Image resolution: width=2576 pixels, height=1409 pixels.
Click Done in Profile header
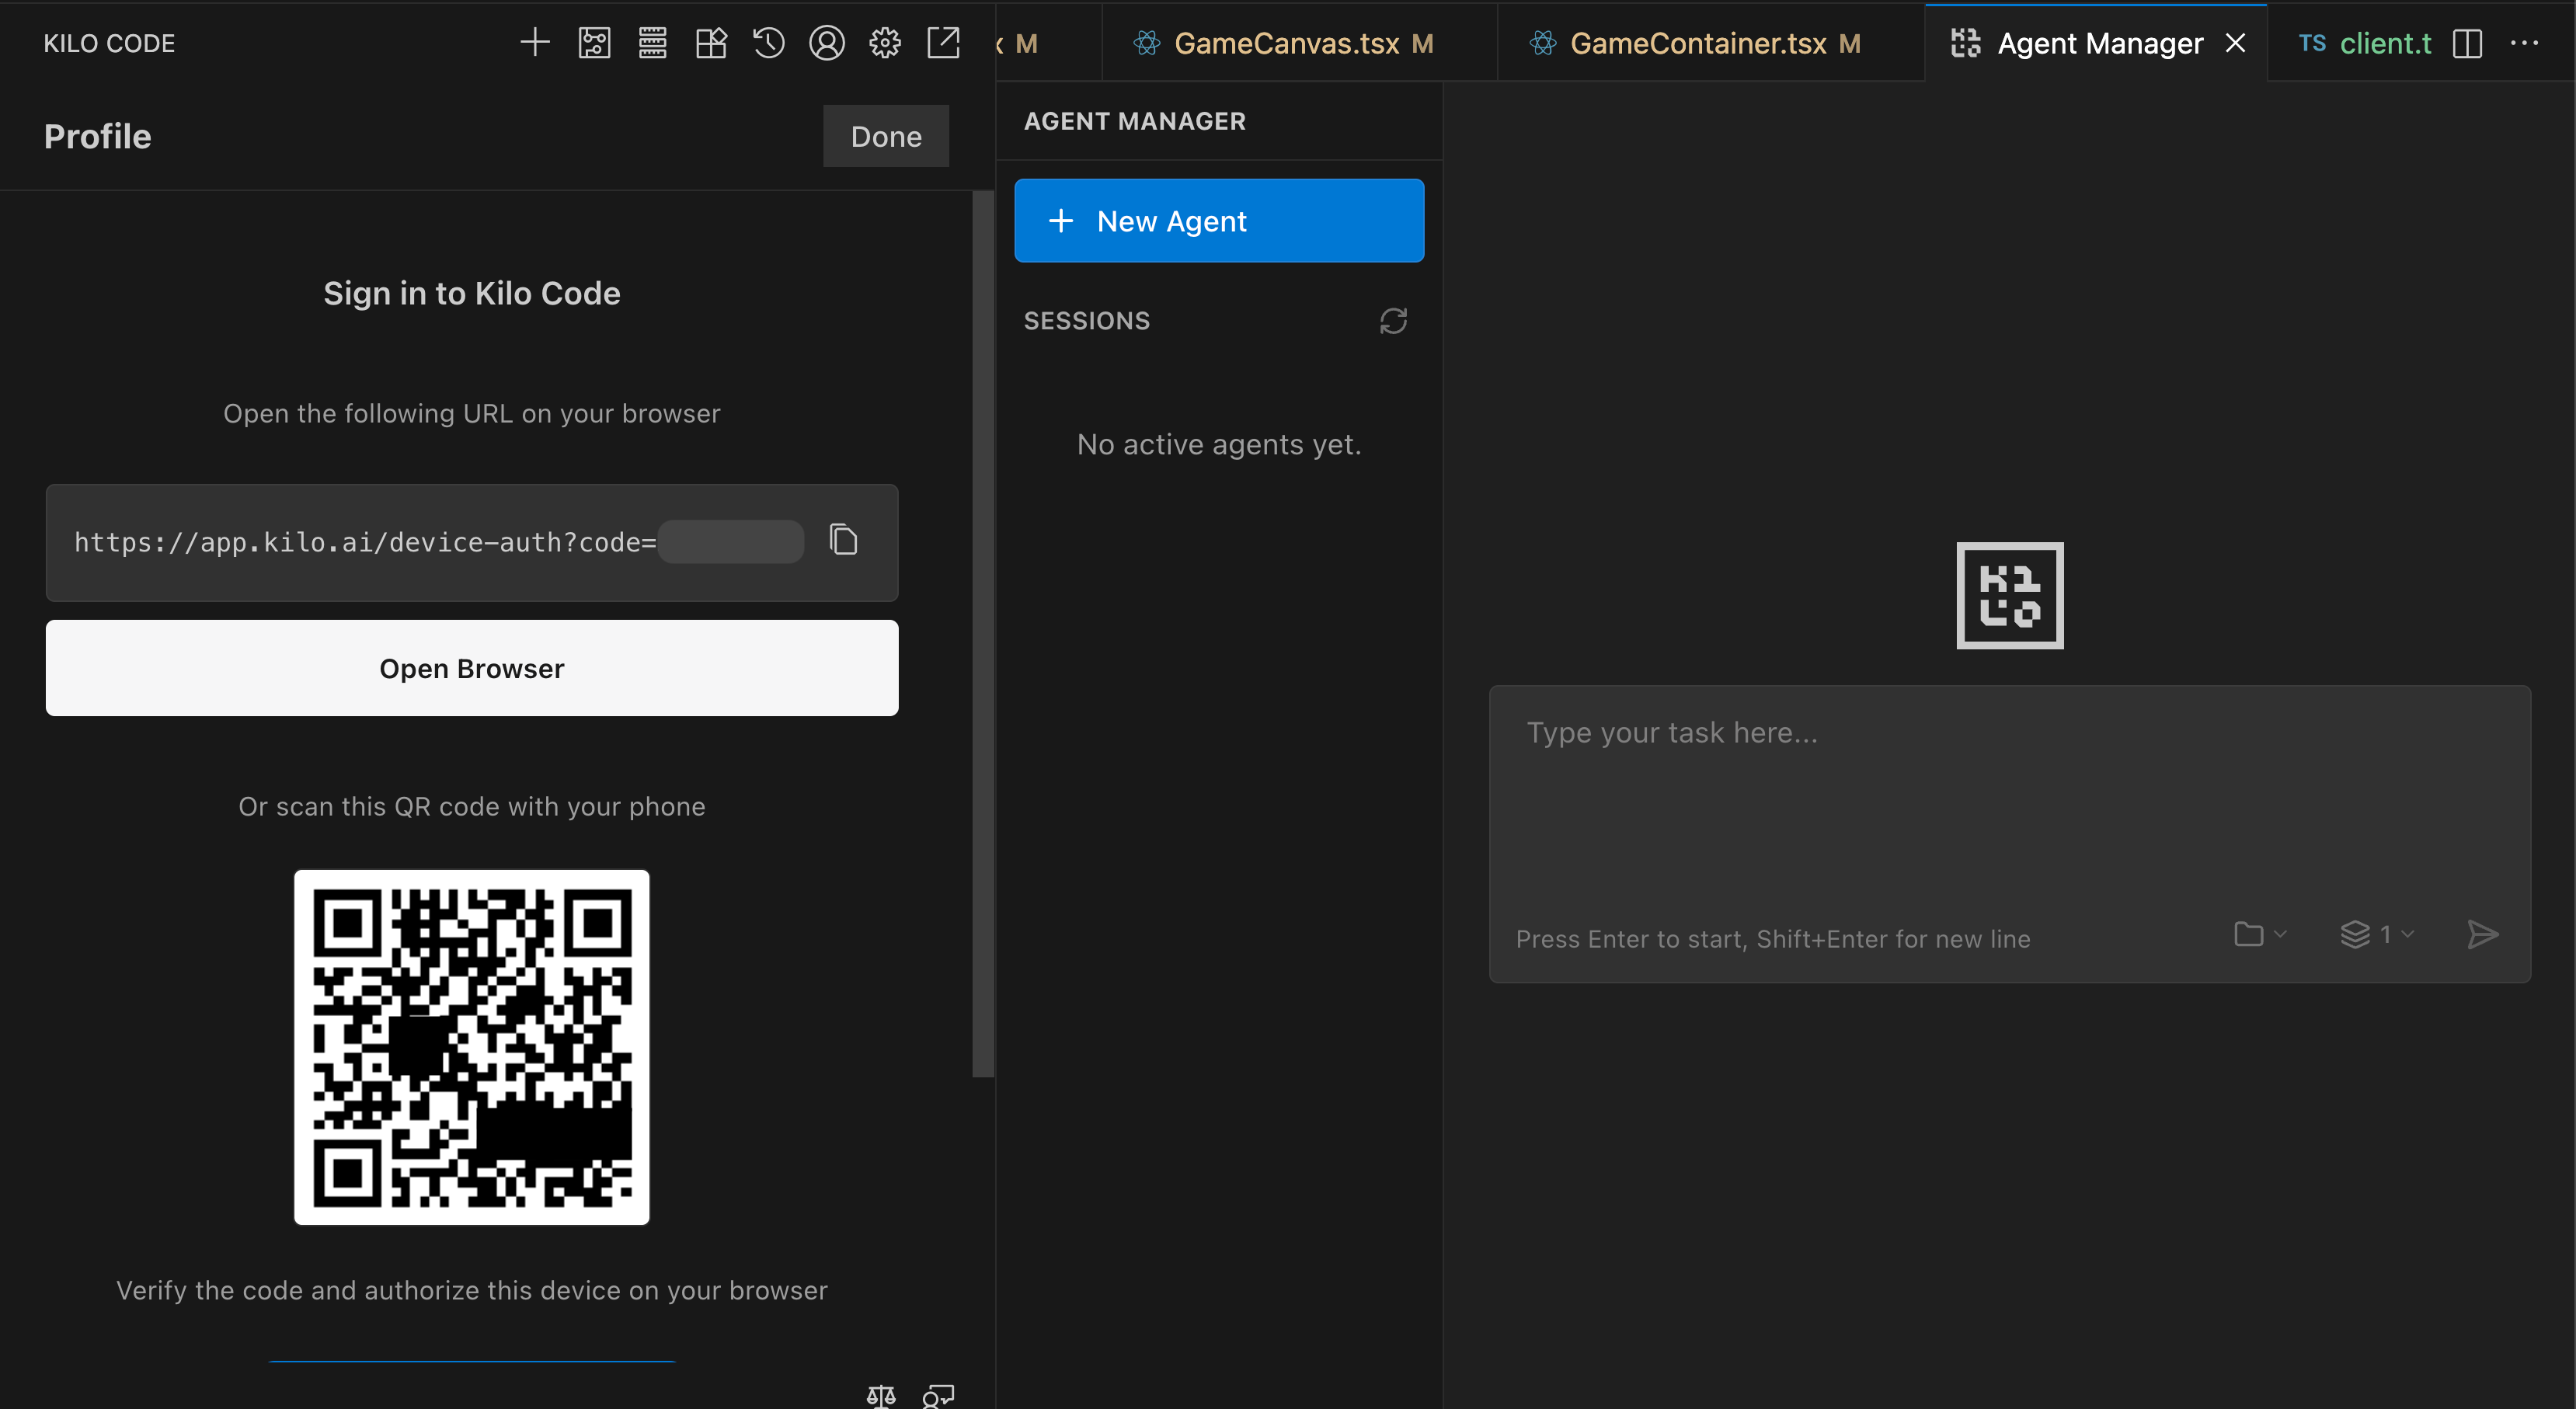pos(885,136)
